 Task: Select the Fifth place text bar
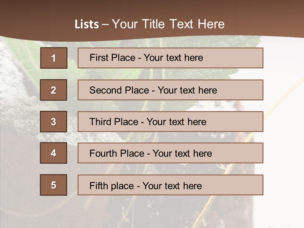click(170, 185)
